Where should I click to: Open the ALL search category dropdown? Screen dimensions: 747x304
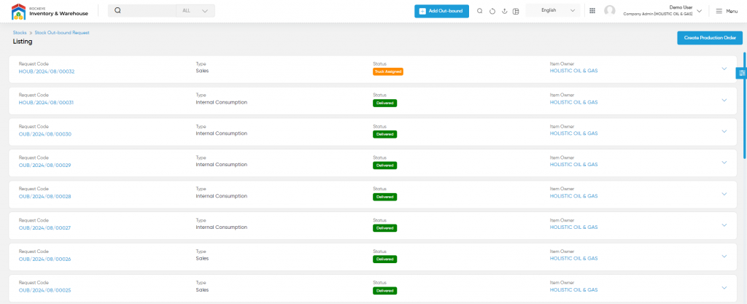tap(196, 11)
